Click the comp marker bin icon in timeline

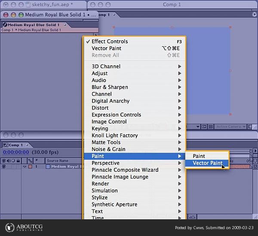tap(255, 161)
